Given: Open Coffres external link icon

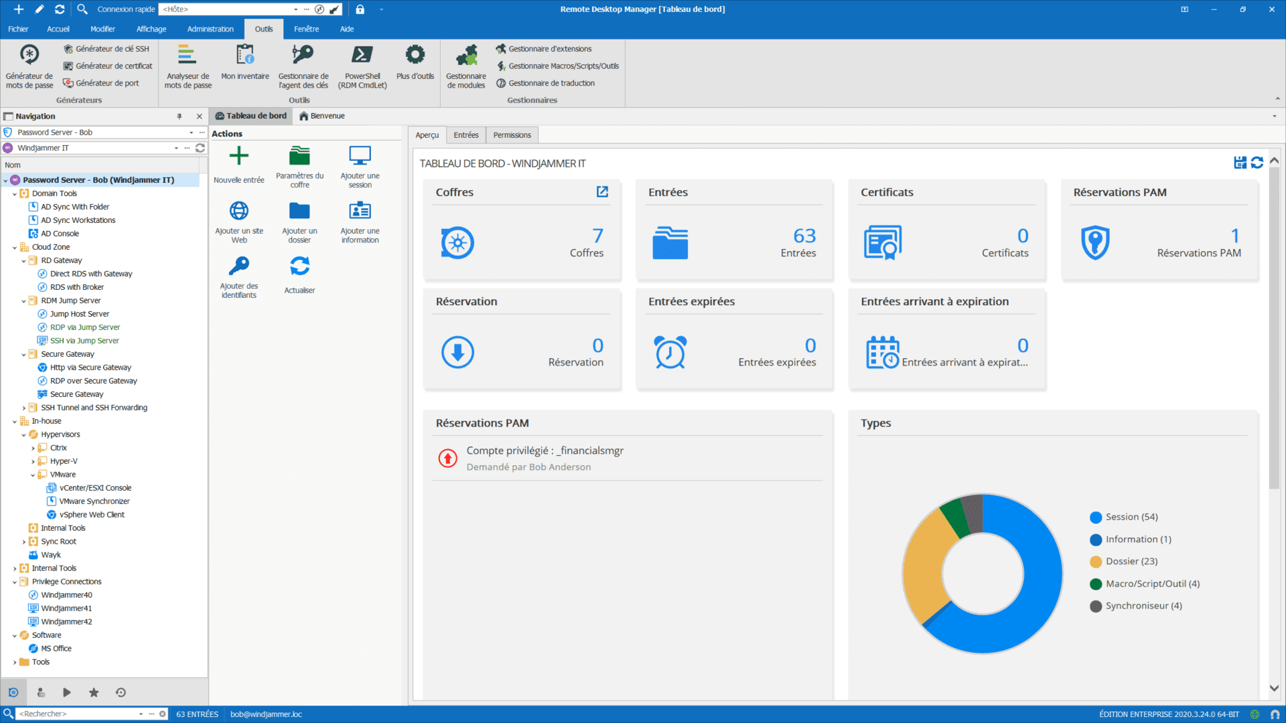Looking at the screenshot, I should (602, 192).
